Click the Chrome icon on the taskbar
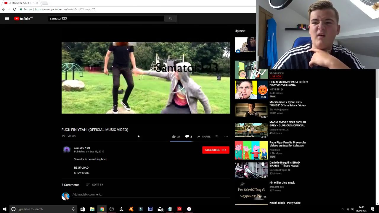The image size is (379, 213). click(102, 209)
